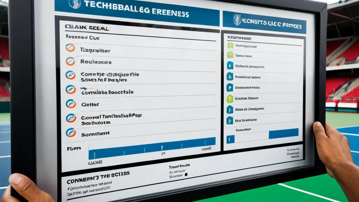Select the circular icon next to "Recleaces"
The image size is (359, 202).
point(70,61)
